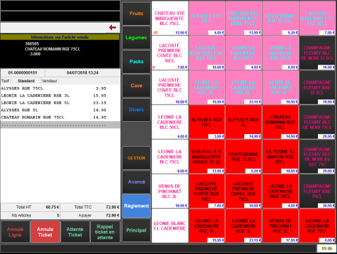The image size is (337, 254).
Task: Return to the Principal screen
Action: (136, 230)
